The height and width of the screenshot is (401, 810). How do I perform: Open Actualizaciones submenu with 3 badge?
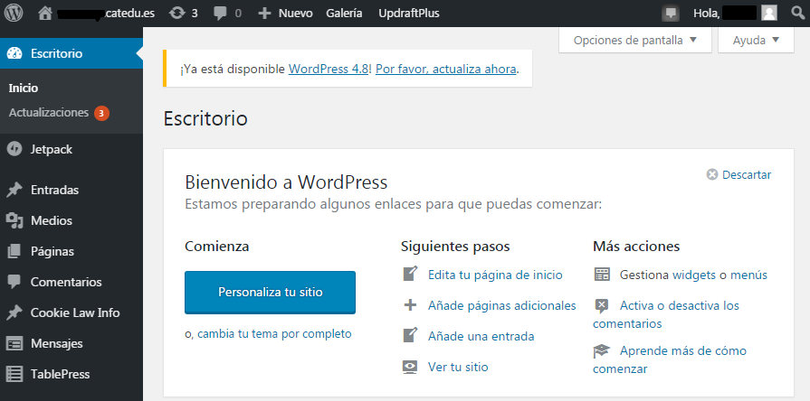(59, 112)
